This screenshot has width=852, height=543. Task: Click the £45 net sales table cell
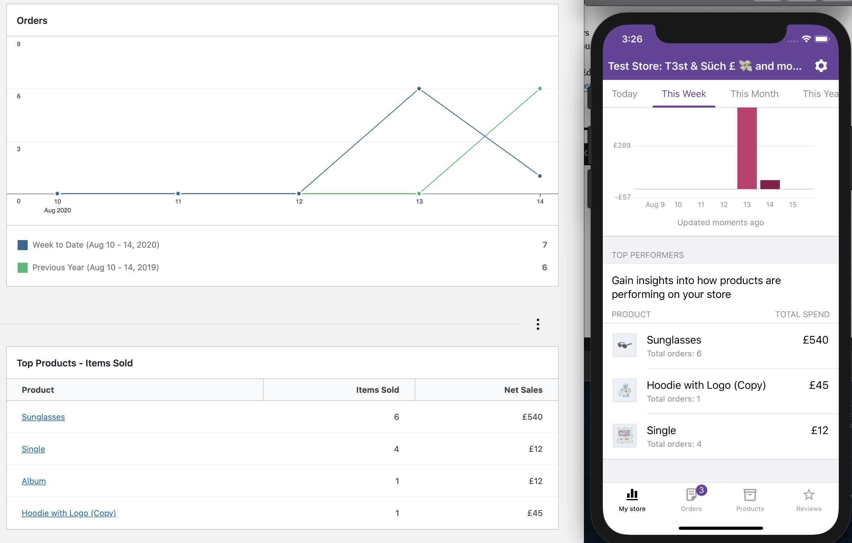535,513
